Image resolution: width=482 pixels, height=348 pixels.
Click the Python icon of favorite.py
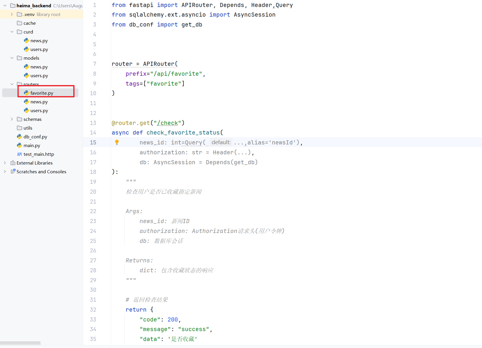click(26, 93)
